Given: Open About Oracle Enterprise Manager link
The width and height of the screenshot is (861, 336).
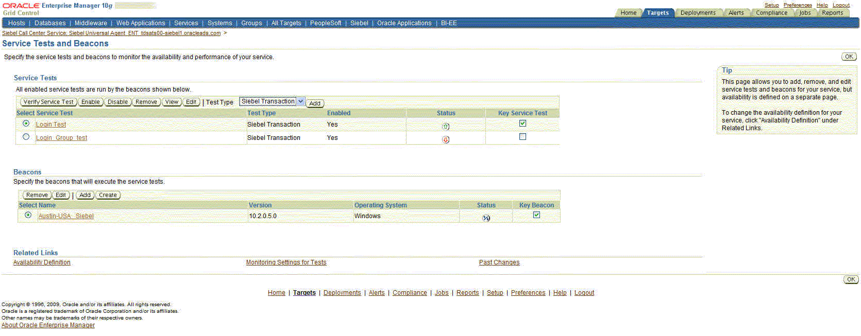Looking at the screenshot, I should 48,325.
